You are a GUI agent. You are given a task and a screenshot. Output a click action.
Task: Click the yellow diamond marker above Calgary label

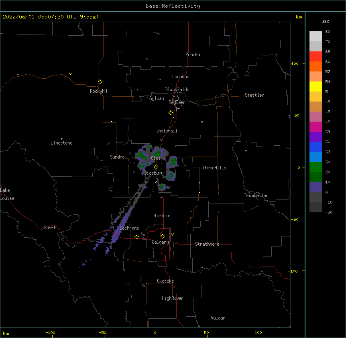pyautogui.click(x=163, y=236)
